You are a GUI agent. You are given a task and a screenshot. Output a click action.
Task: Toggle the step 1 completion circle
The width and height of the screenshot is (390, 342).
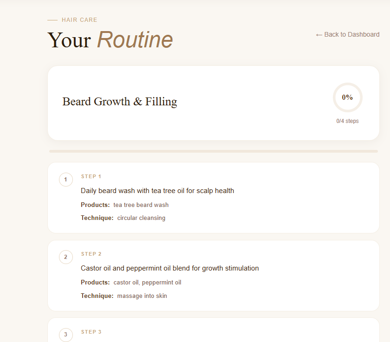pos(65,180)
